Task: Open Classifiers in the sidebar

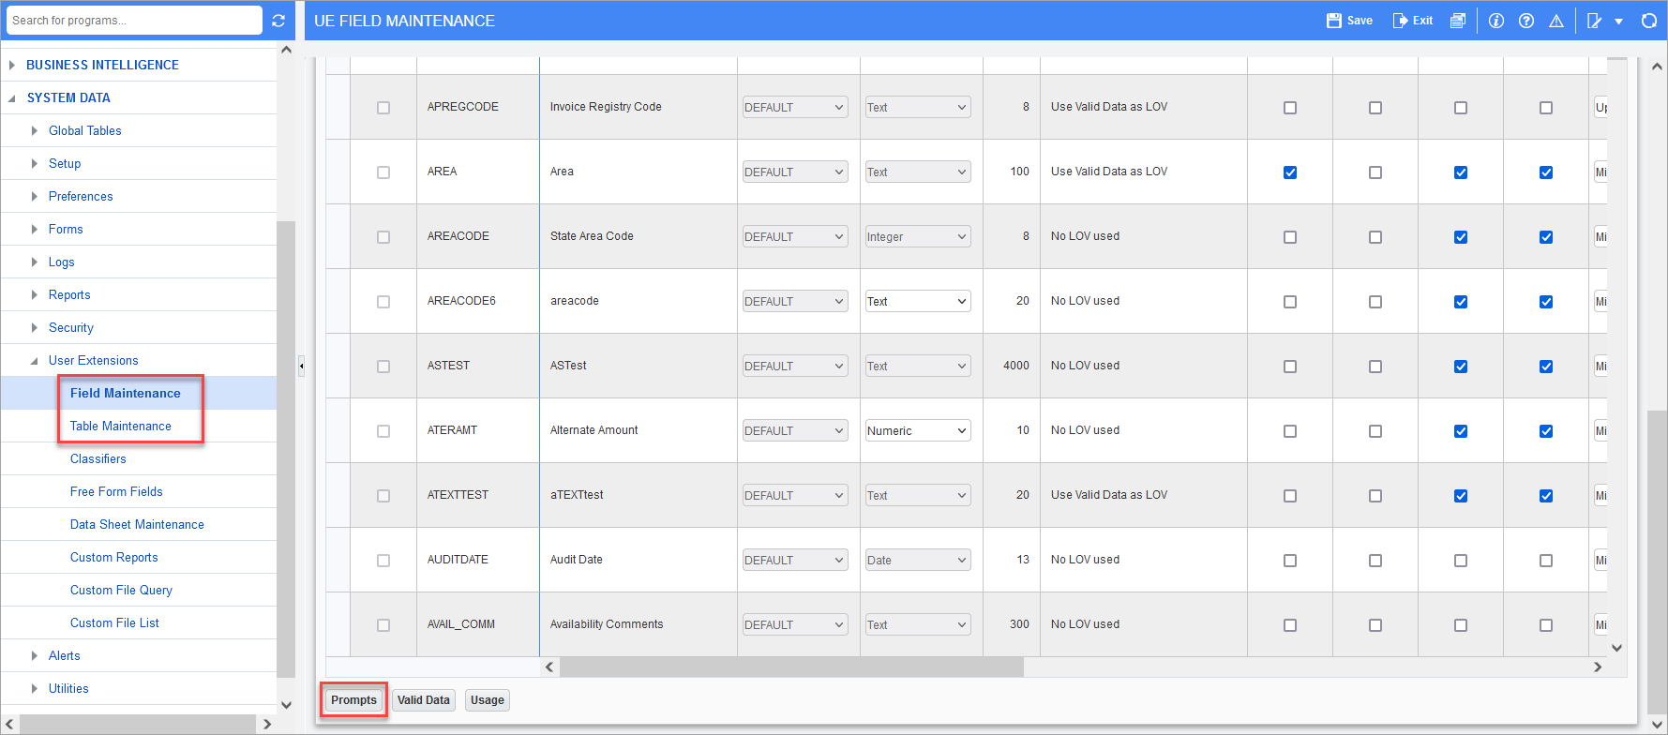Action: pos(98,458)
